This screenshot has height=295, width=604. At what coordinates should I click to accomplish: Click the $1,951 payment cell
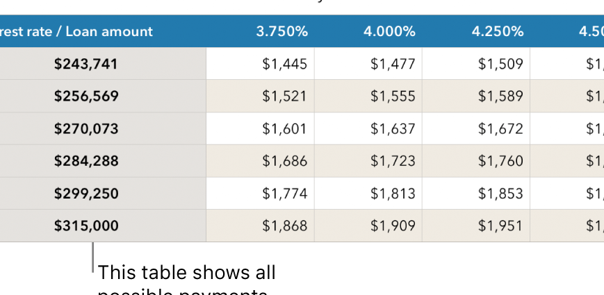click(x=500, y=226)
